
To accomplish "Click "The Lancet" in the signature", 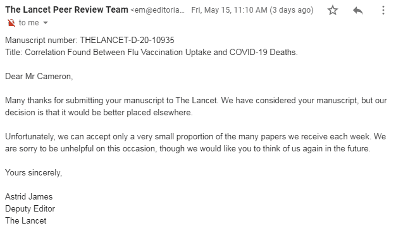I will (26, 220).
